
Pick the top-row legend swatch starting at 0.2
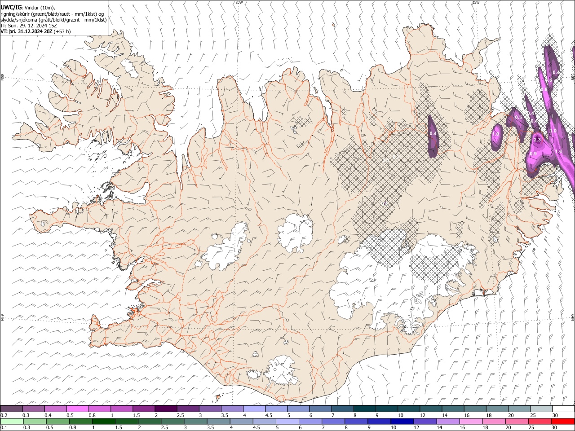pyautogui.click(x=12, y=409)
